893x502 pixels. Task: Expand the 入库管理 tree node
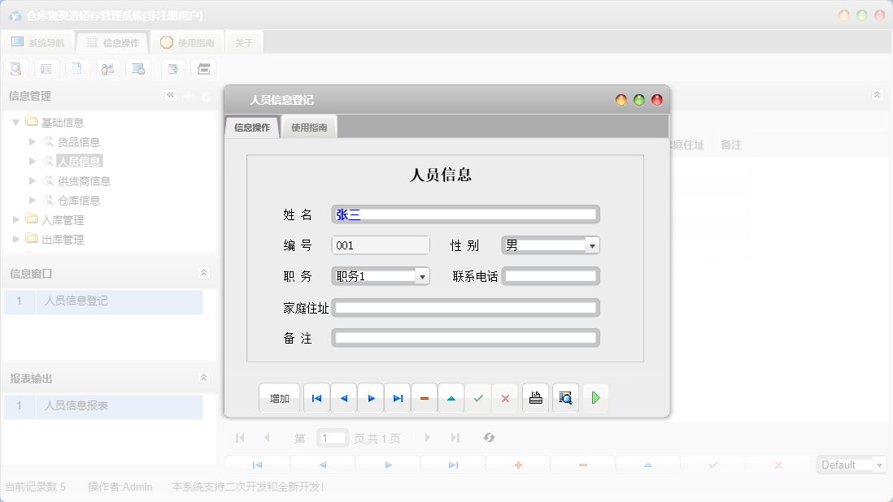15,219
